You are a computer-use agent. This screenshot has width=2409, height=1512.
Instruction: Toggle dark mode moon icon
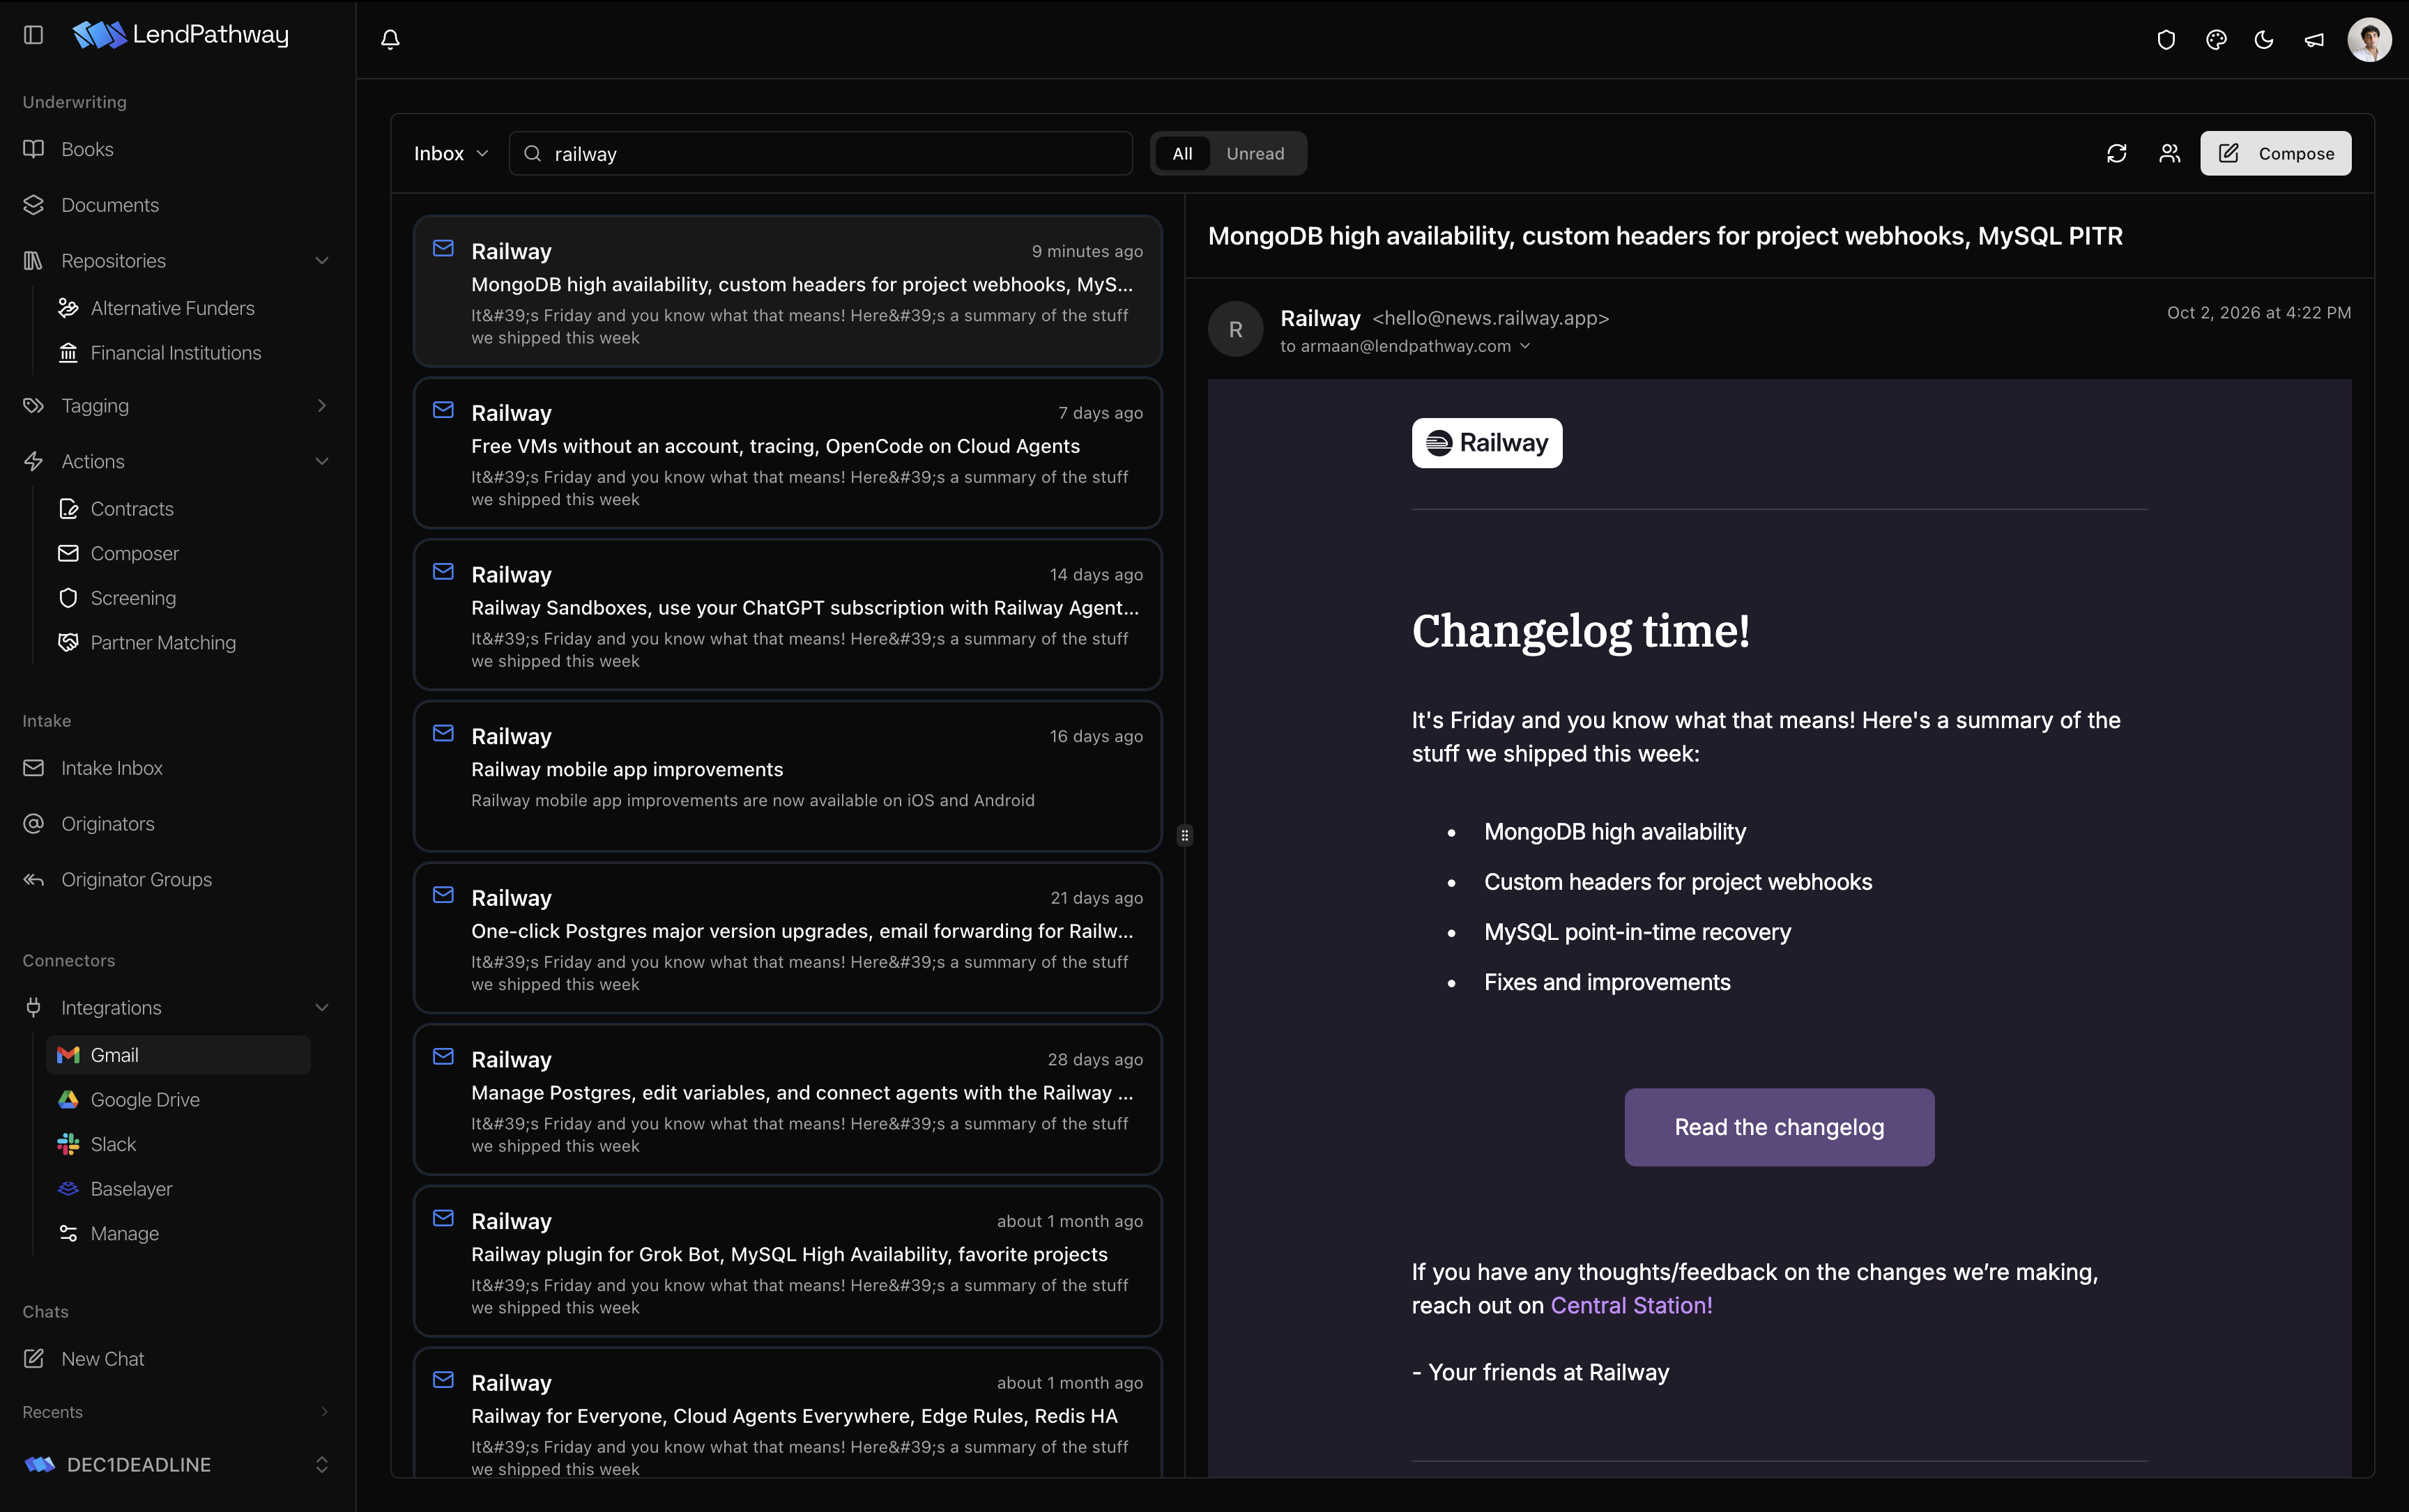(x=2264, y=40)
